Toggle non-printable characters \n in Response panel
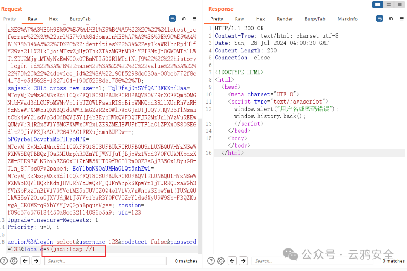 pyautogui.click(x=391, y=19)
